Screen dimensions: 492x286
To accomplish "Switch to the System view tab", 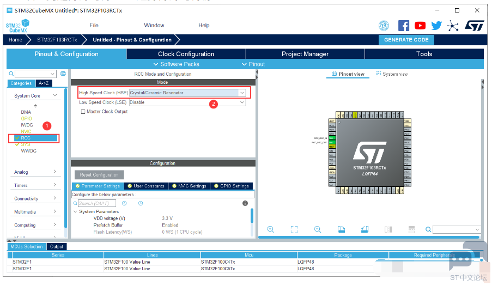I will click(x=392, y=74).
